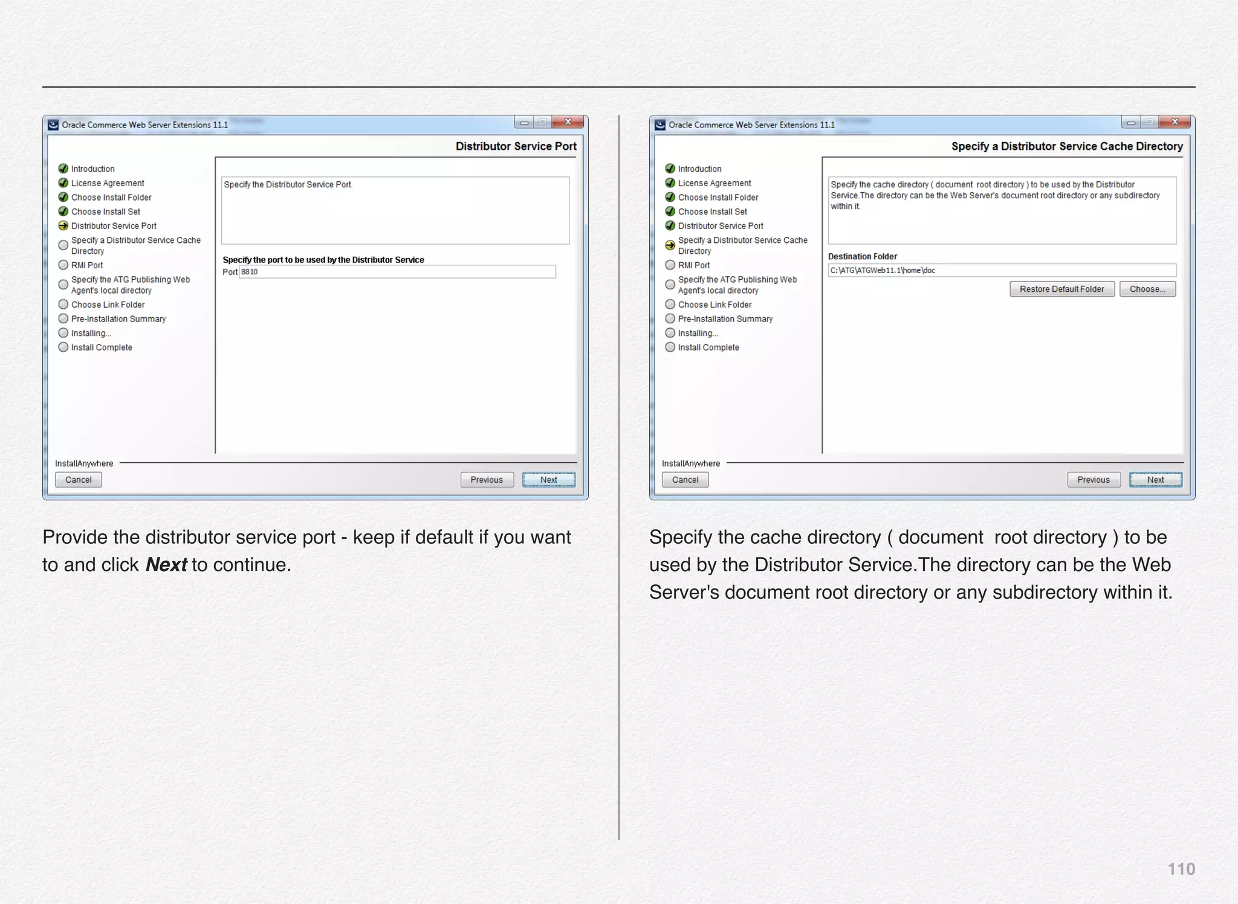Viewport: 1238px width, 904px height.
Task: Click Cancel in the Distributor Service Port window
Action: (79, 480)
